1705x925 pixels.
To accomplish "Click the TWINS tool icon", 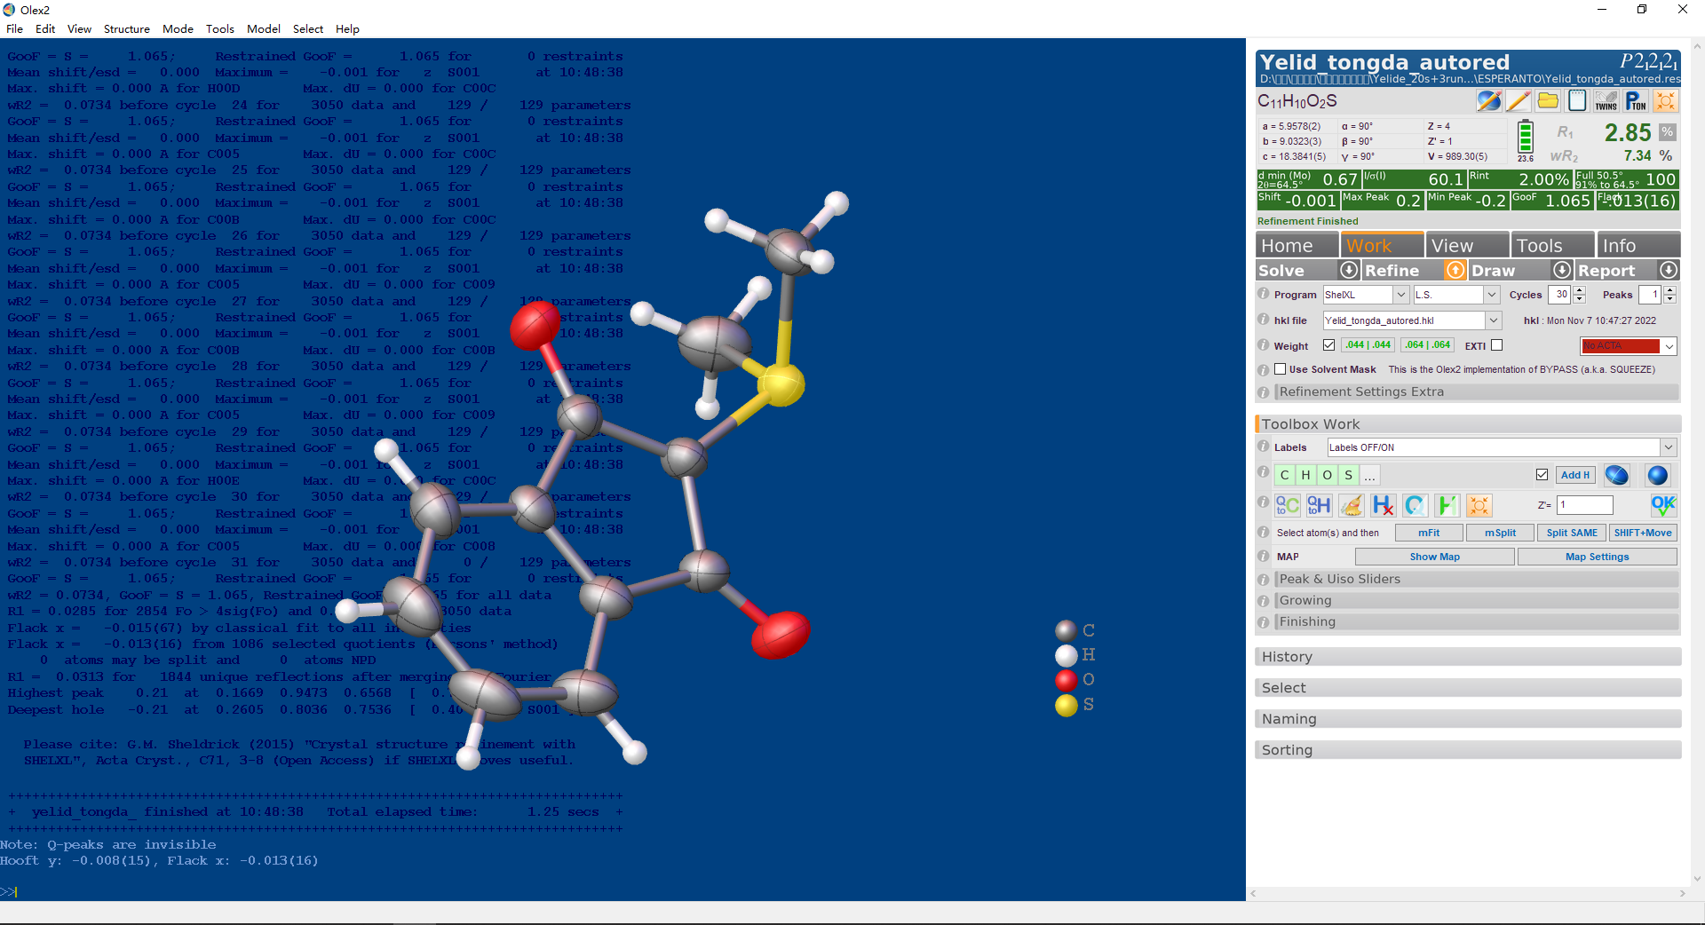I will pos(1606,101).
